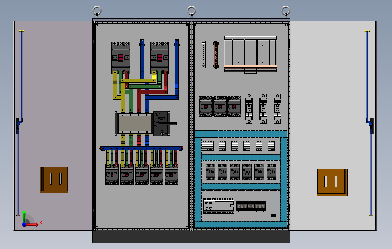Image resolution: width=392 pixels, height=249 pixels.
Task: Select the left lifting eye bolt on cabinet top
Action: 97,11
